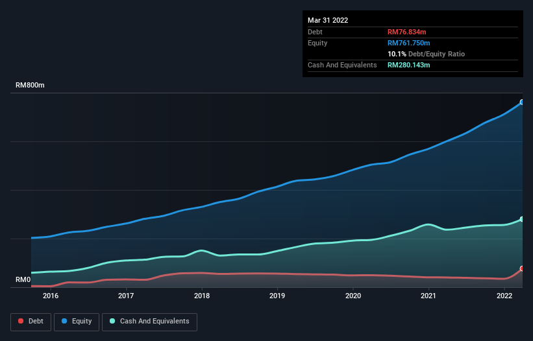Viewport: 533px width, 341px height.
Task: Click the 2016 x-axis label
Action: (51, 296)
